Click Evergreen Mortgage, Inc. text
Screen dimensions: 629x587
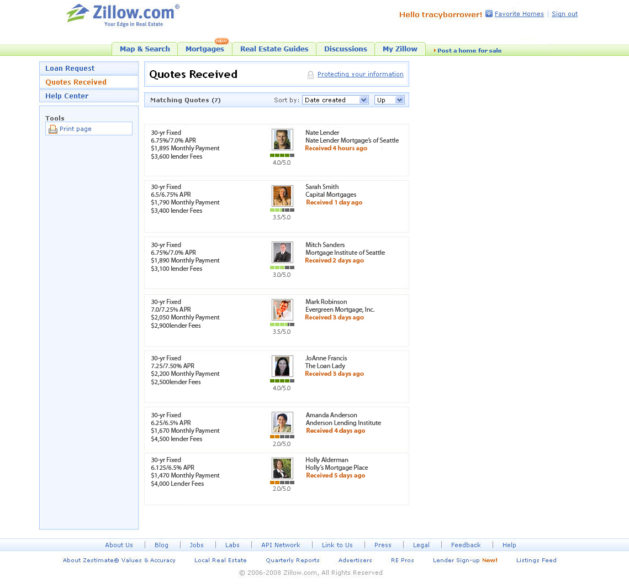pos(340,310)
